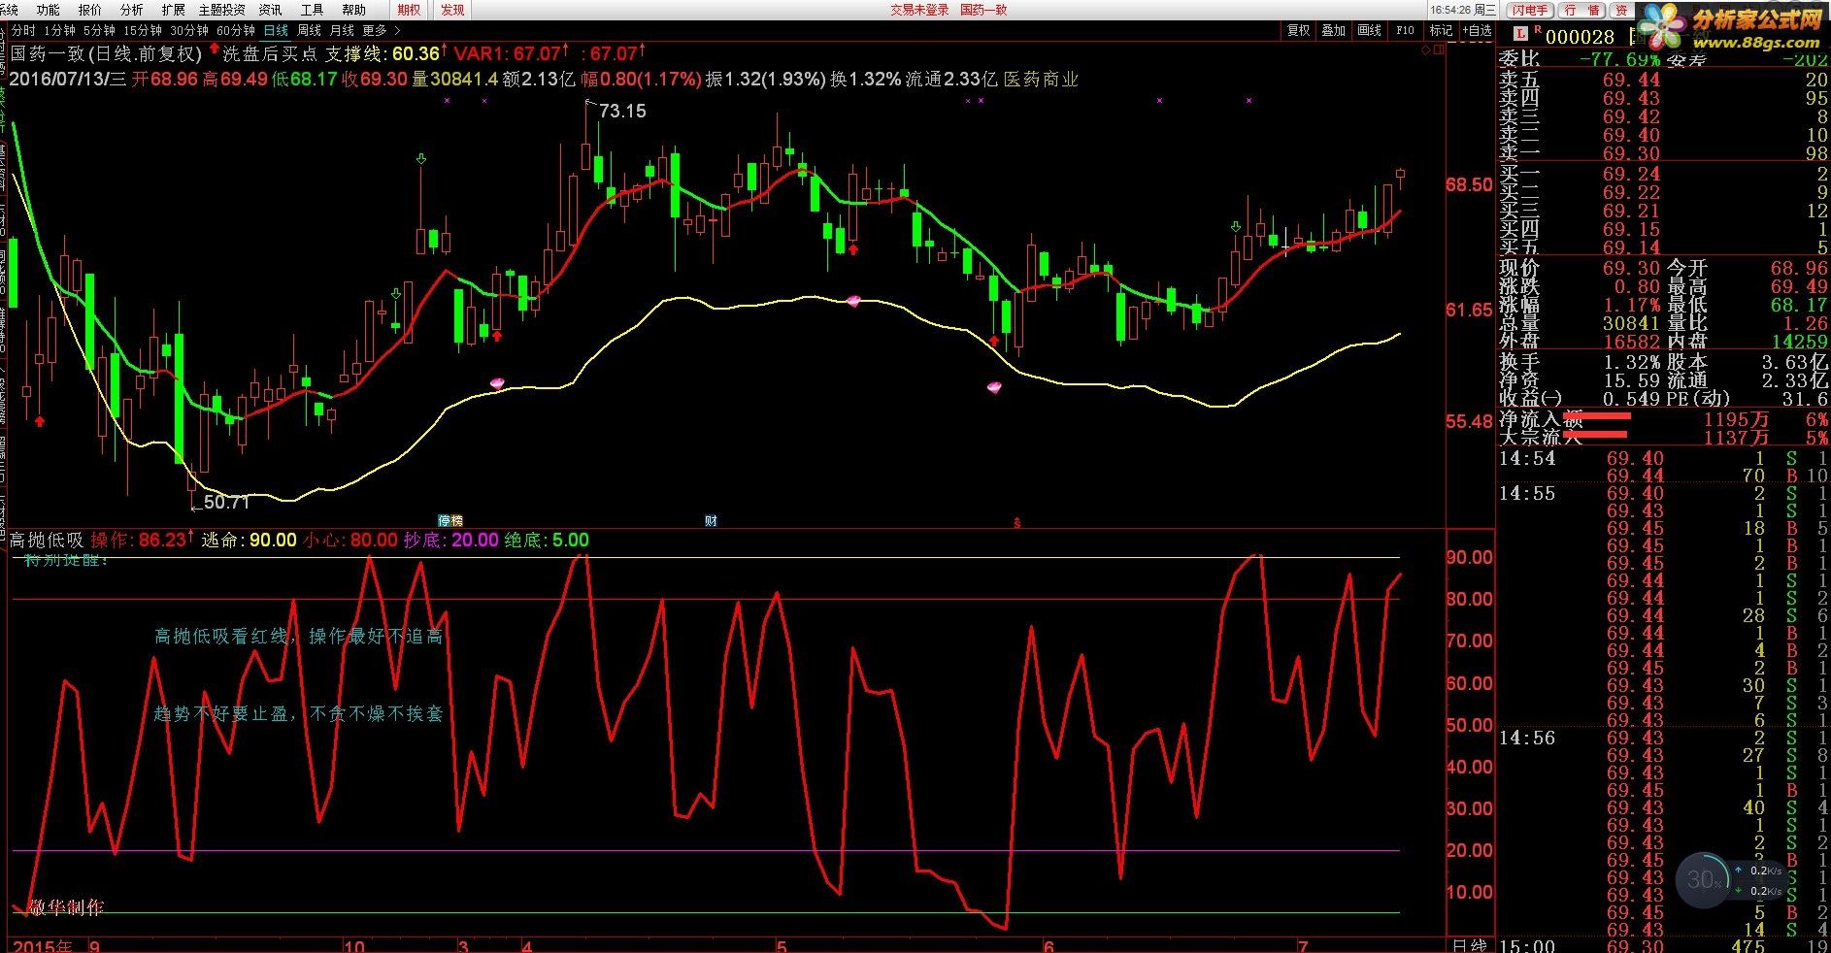This screenshot has height=953, width=1831.
Task: Select the 日线 daily period tab
Action: tap(276, 31)
